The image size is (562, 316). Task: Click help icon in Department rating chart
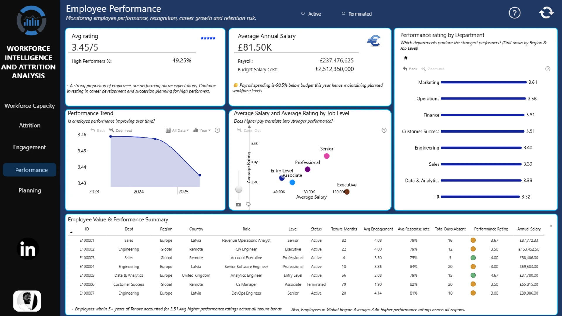(548, 69)
